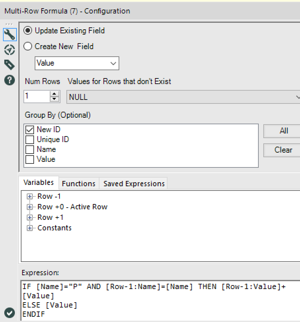Click the Help question mark icon
300x322 pixels.
[9, 80]
